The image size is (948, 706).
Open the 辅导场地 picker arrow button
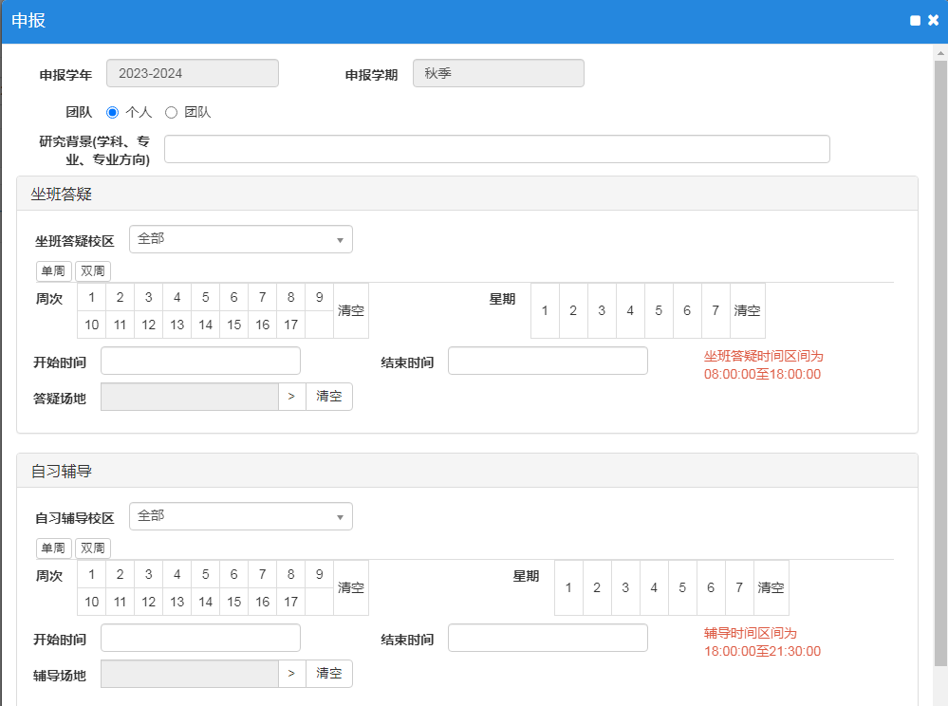(291, 674)
